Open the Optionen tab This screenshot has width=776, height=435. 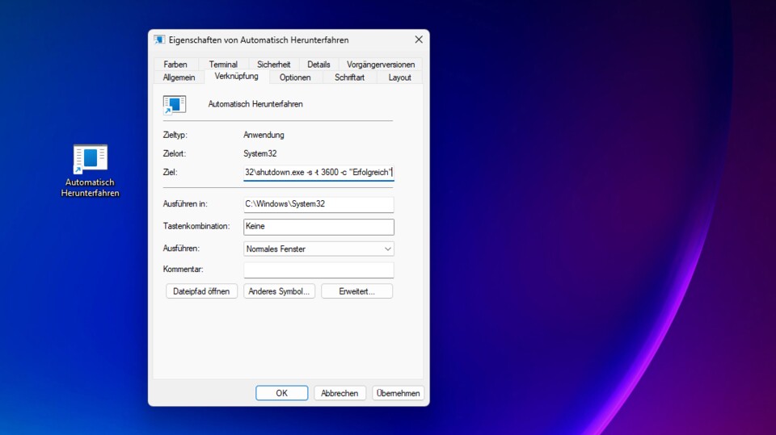(295, 77)
